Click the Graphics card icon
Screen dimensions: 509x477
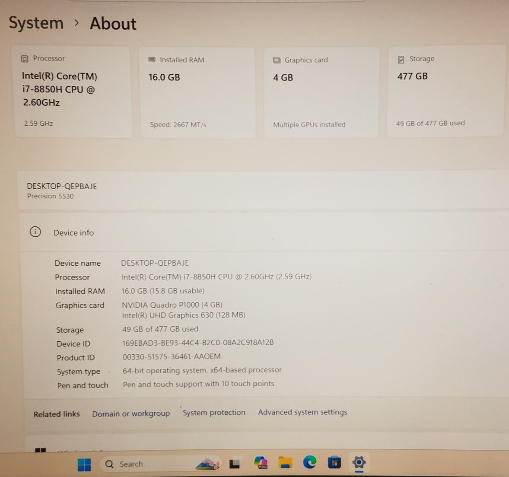click(x=277, y=60)
